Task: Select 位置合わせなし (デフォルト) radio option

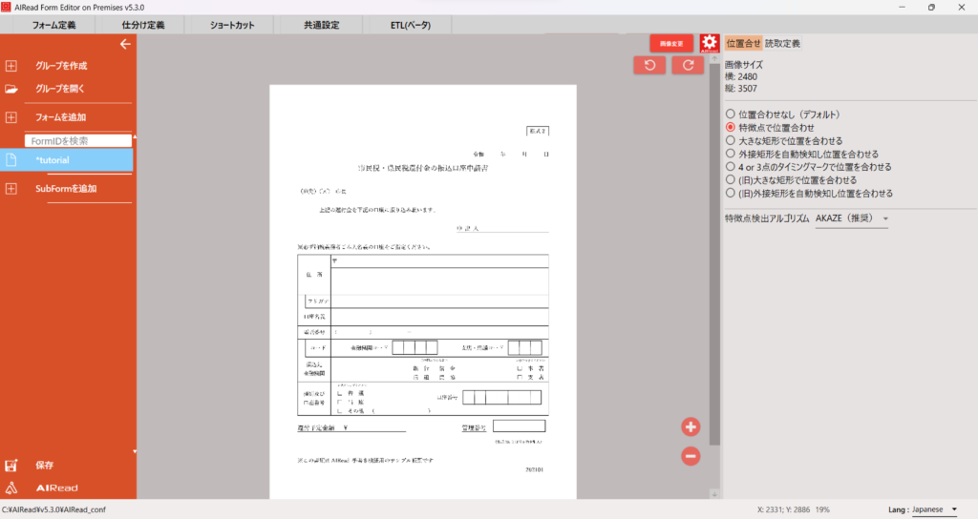Action: click(731, 114)
